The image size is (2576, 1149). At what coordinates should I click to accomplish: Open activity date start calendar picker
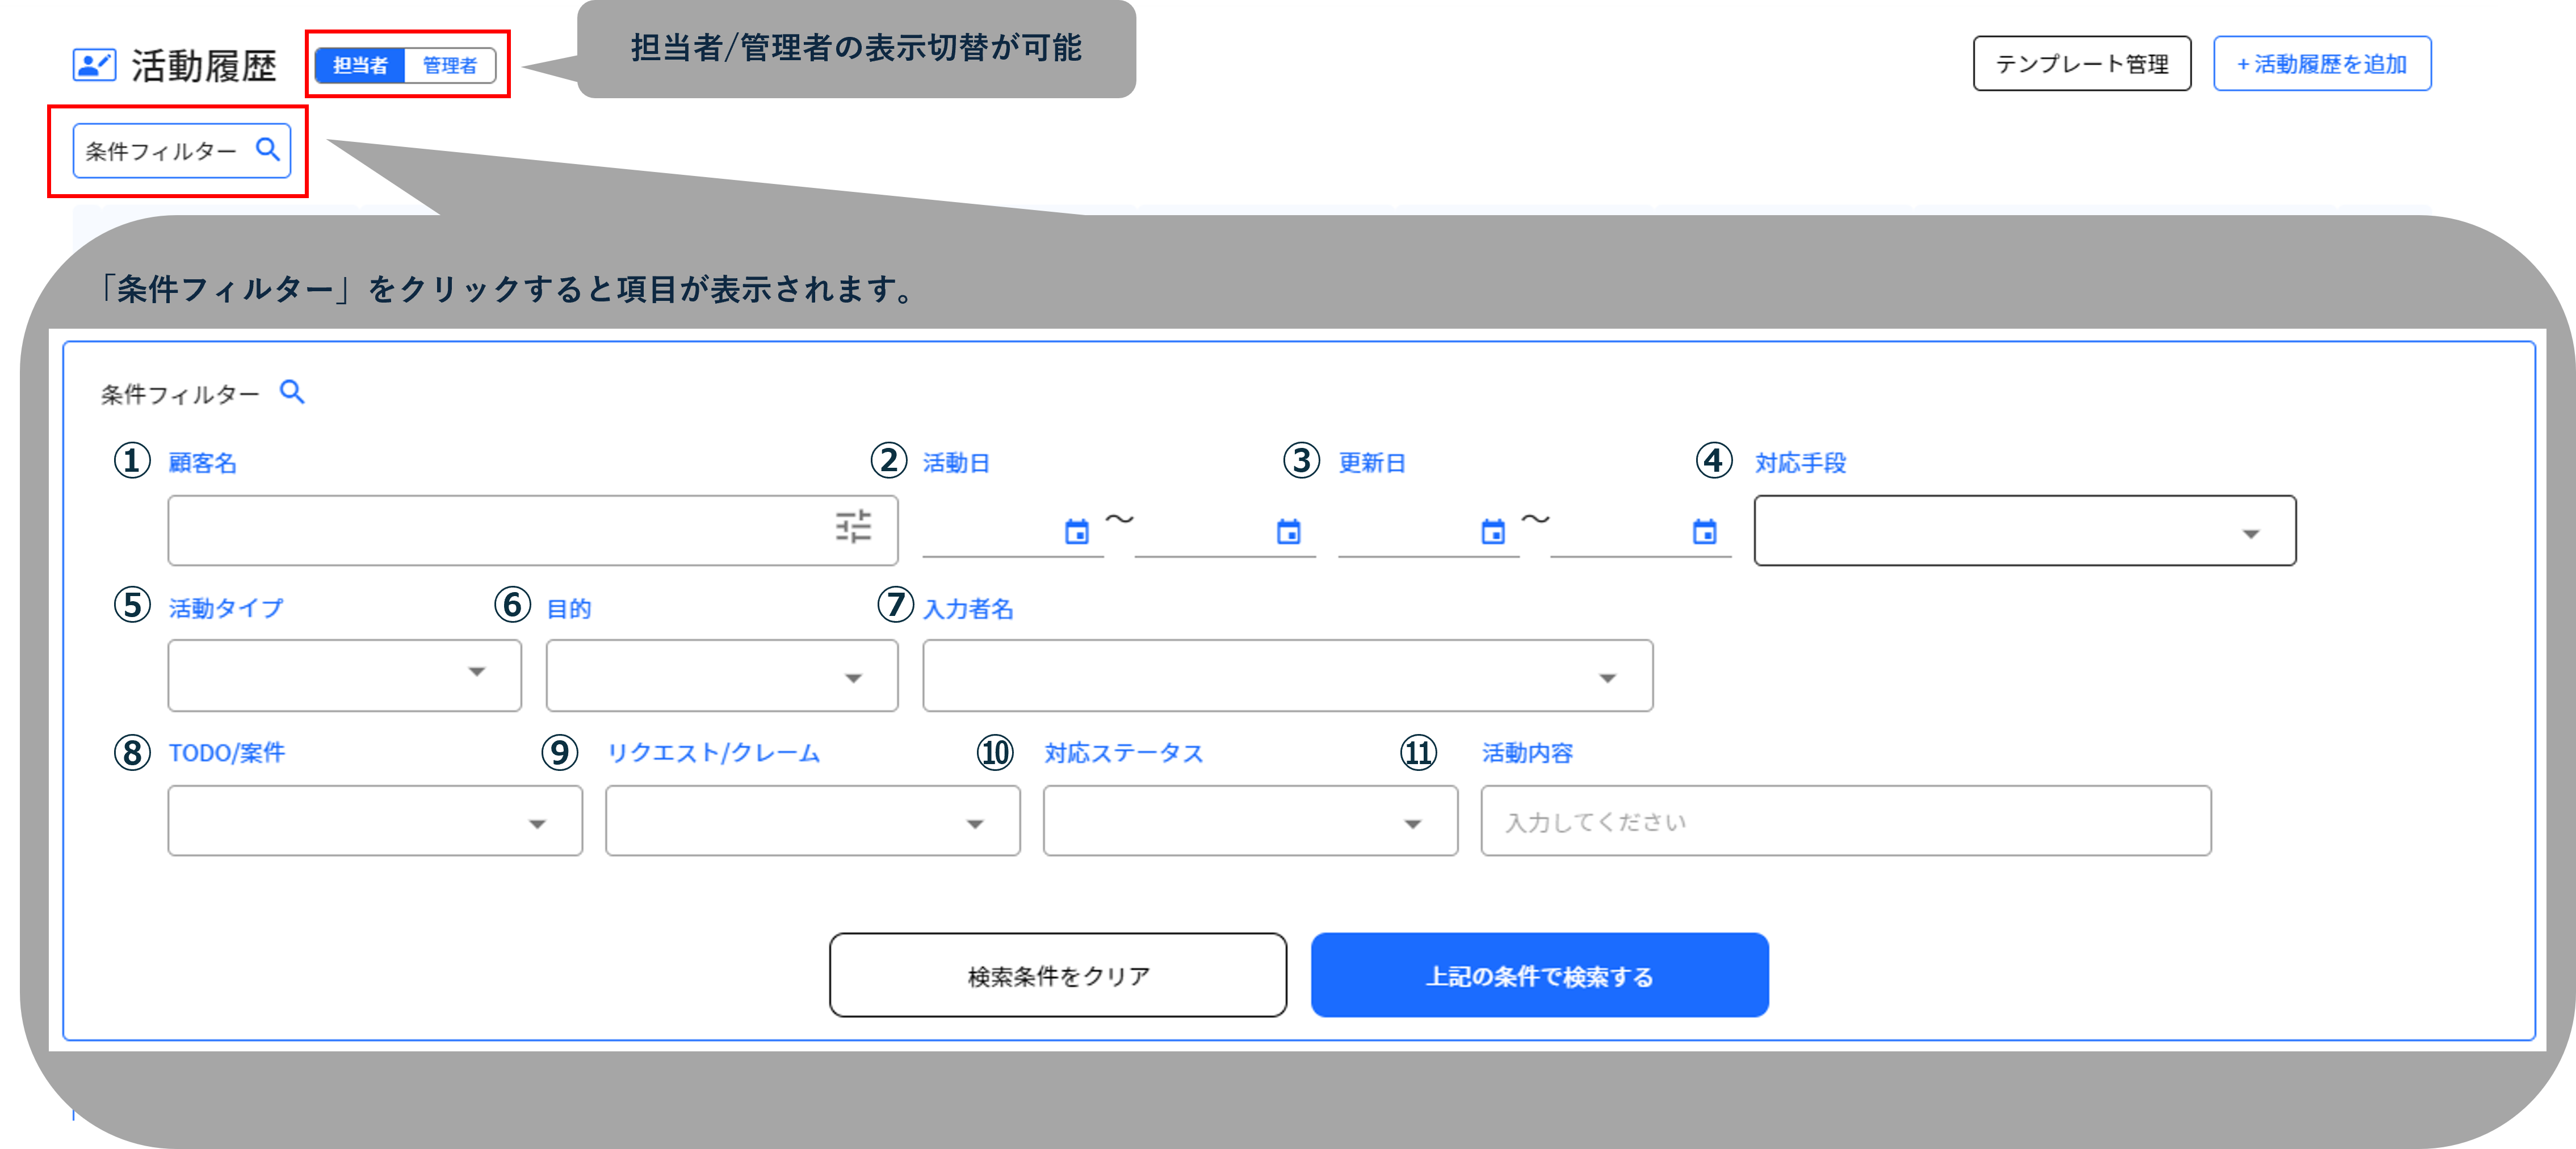click(x=1076, y=532)
